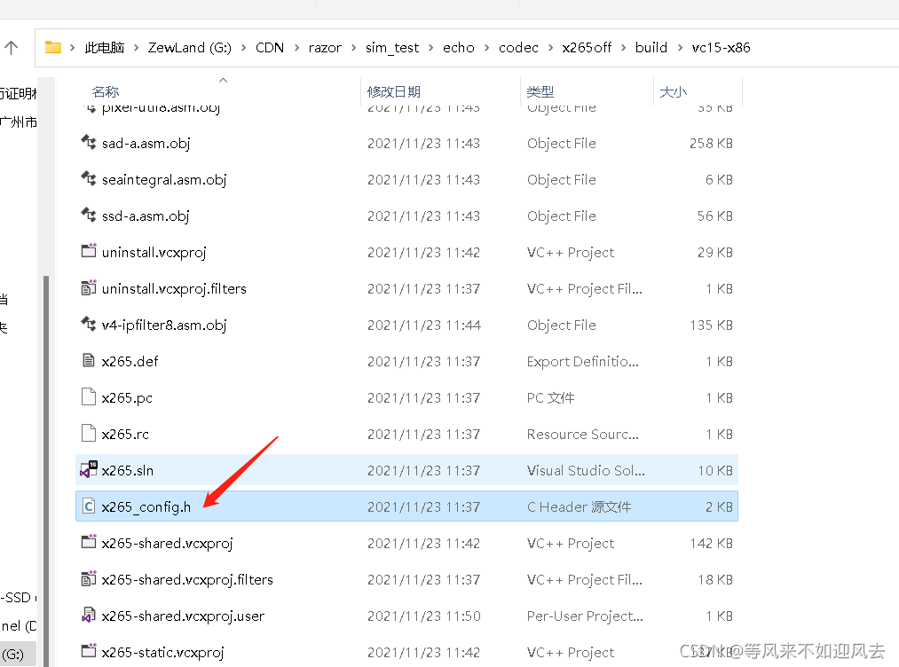Image resolution: width=899 pixels, height=667 pixels.
Task: Click size 142 KB of x265-shared.vcxproj
Action: tap(711, 543)
